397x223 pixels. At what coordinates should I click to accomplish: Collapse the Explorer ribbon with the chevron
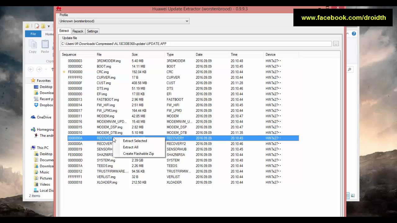[x=348, y=33]
